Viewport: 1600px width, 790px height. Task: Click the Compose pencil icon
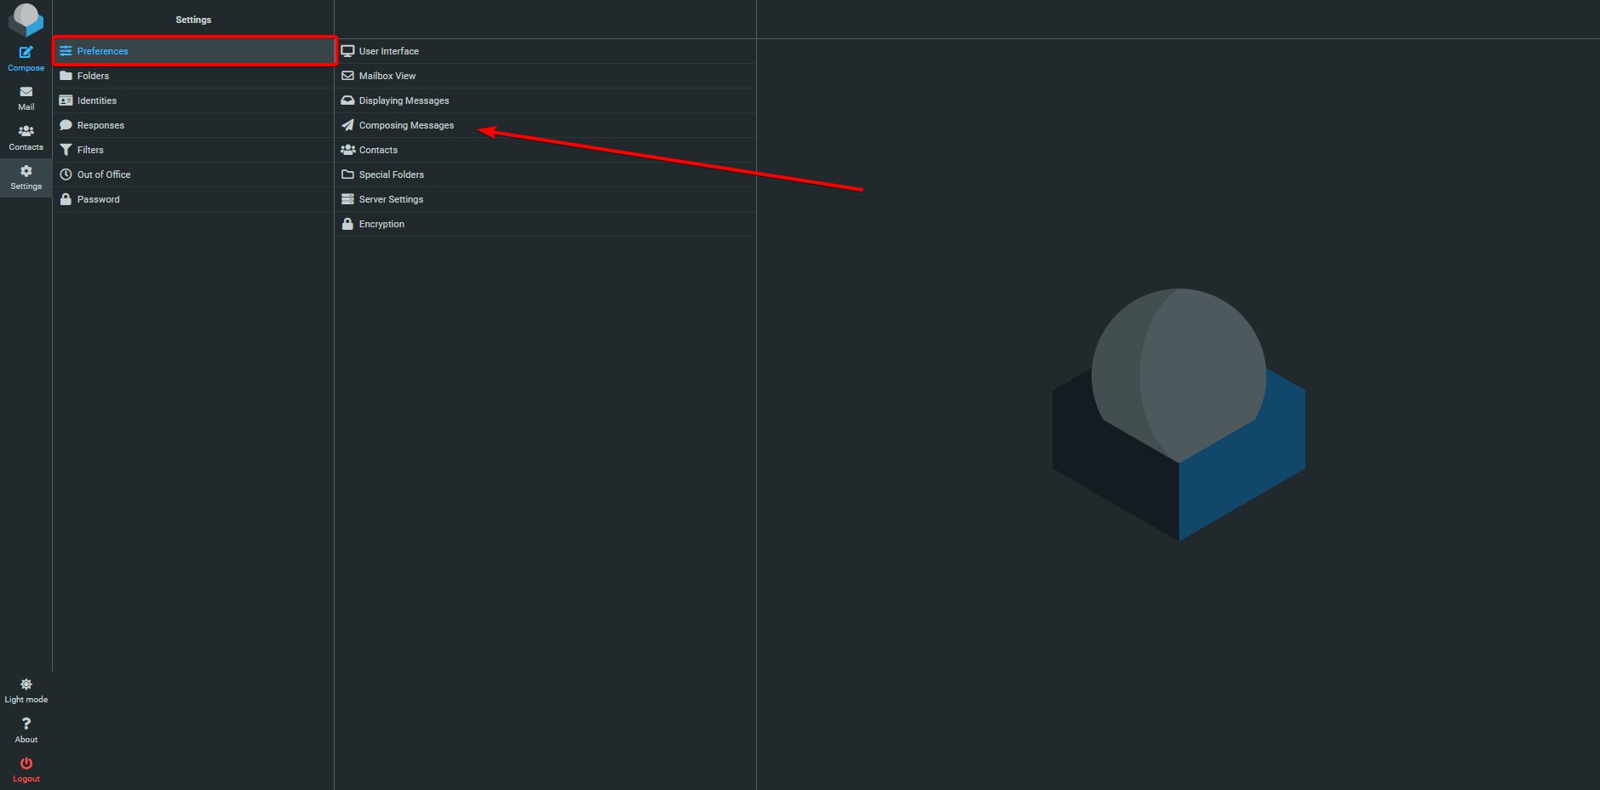click(x=26, y=53)
